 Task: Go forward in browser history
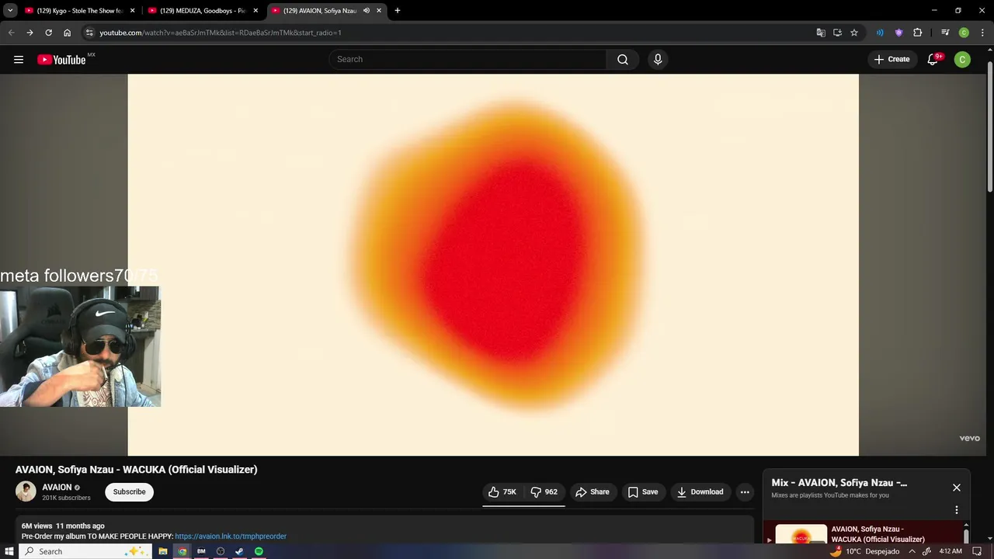[x=30, y=33]
